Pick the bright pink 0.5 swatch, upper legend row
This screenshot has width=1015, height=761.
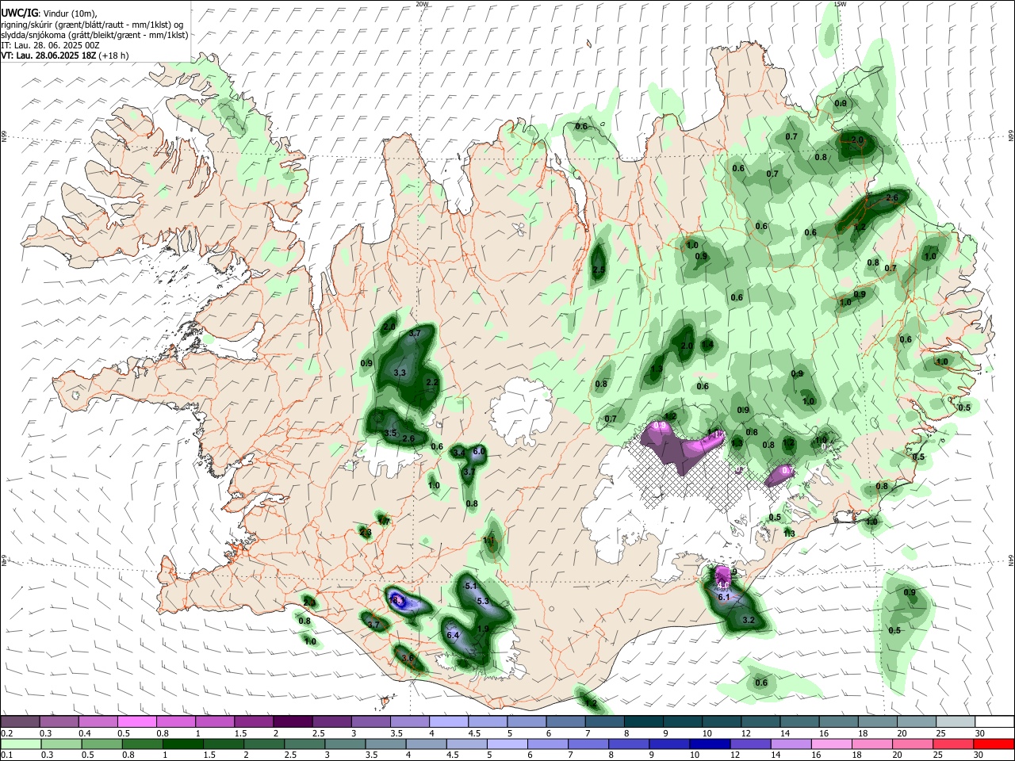click(x=137, y=722)
